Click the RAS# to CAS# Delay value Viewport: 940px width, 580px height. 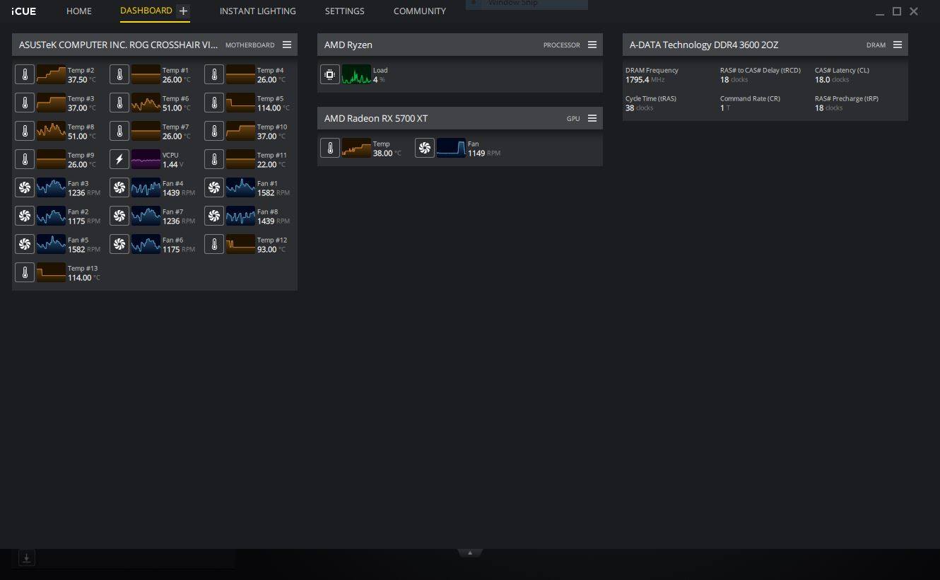pos(734,80)
